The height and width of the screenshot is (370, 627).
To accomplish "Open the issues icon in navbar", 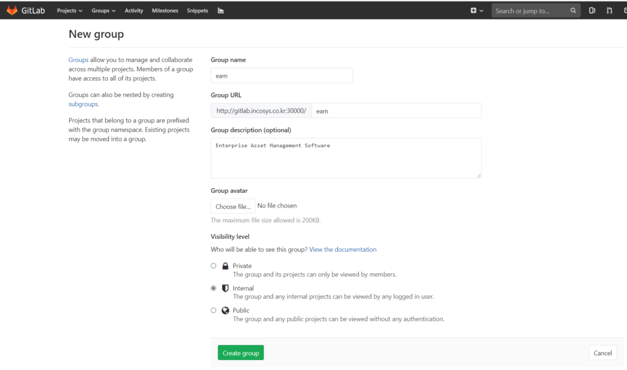I will click(592, 10).
